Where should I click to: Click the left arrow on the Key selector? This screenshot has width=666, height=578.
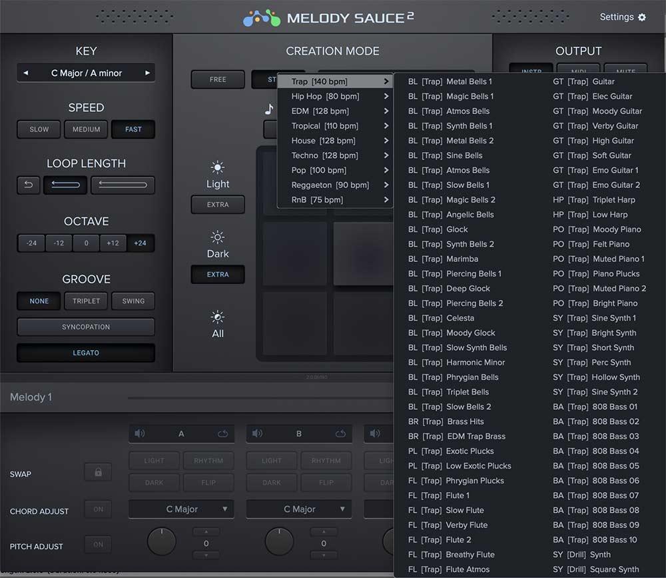tap(26, 73)
